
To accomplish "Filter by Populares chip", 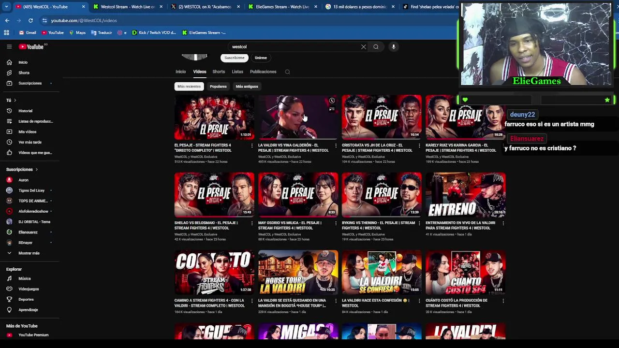I will [218, 87].
